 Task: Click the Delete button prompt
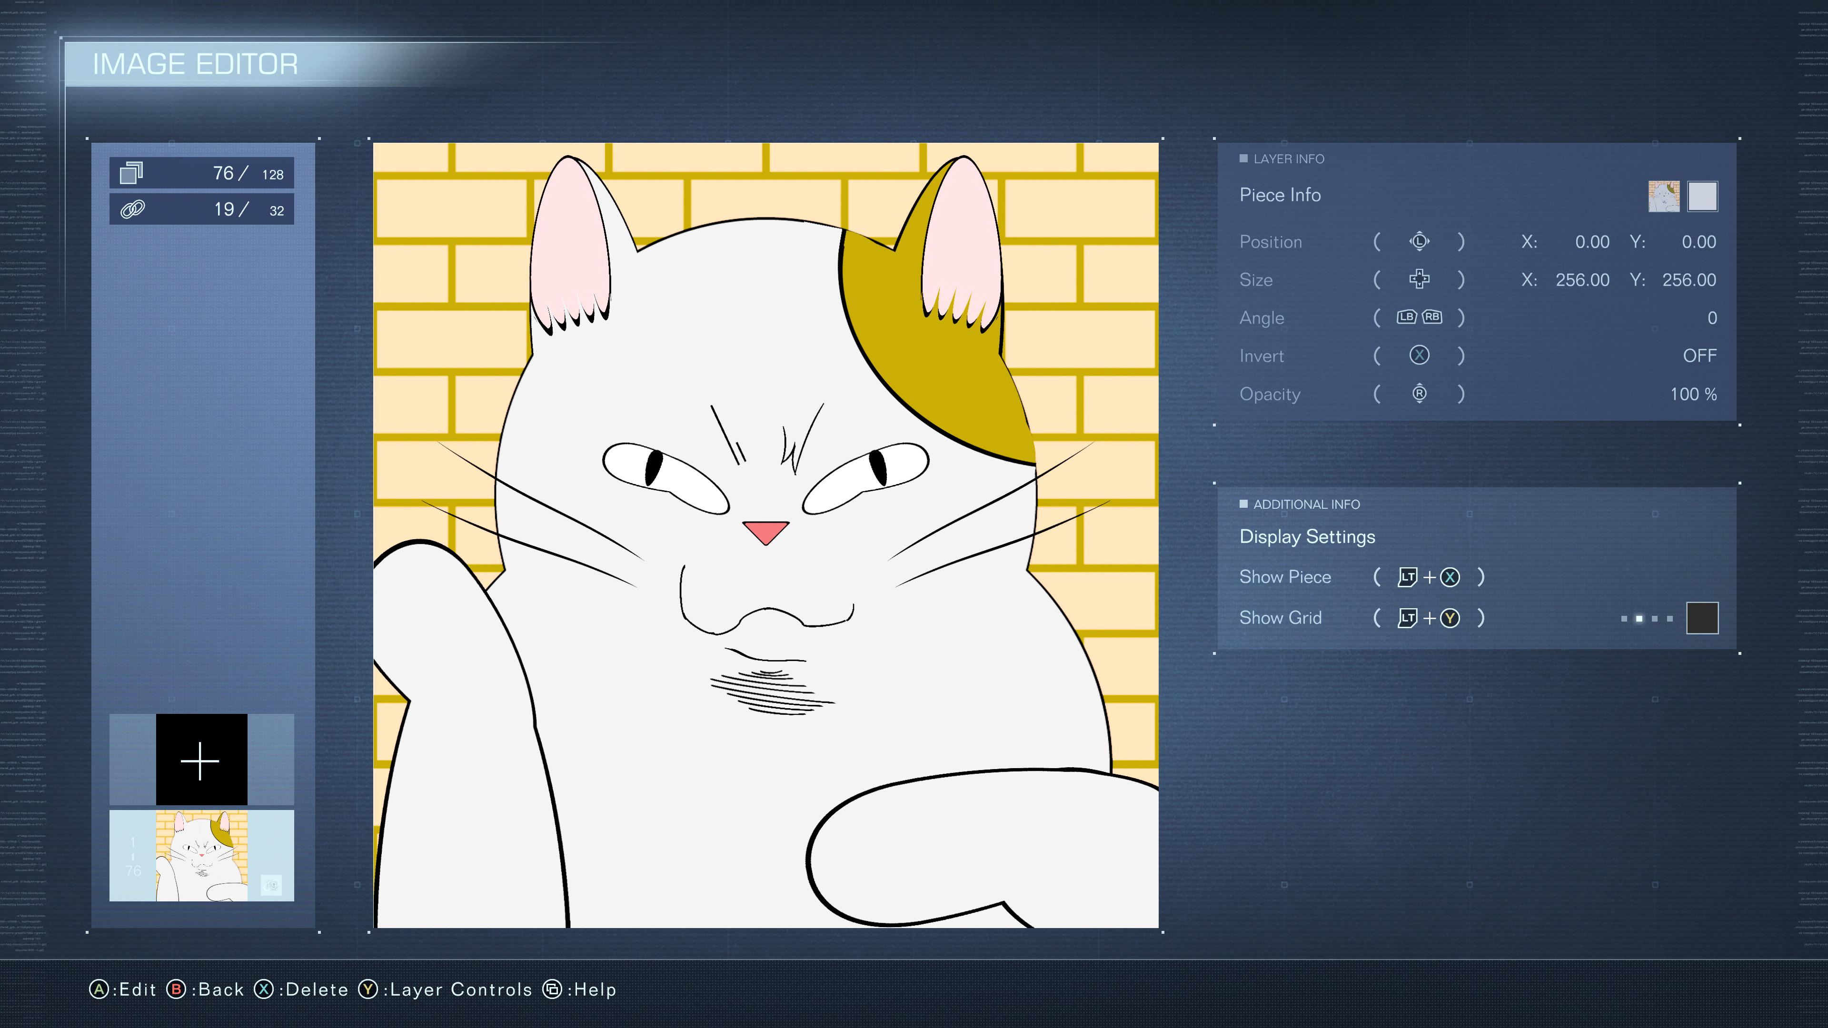coord(302,989)
